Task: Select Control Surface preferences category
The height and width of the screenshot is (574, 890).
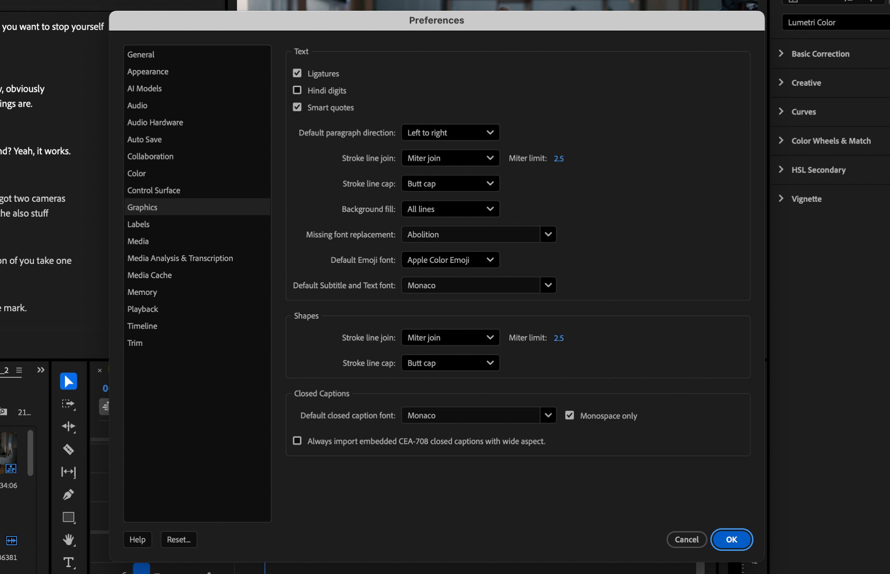Action: tap(197, 191)
